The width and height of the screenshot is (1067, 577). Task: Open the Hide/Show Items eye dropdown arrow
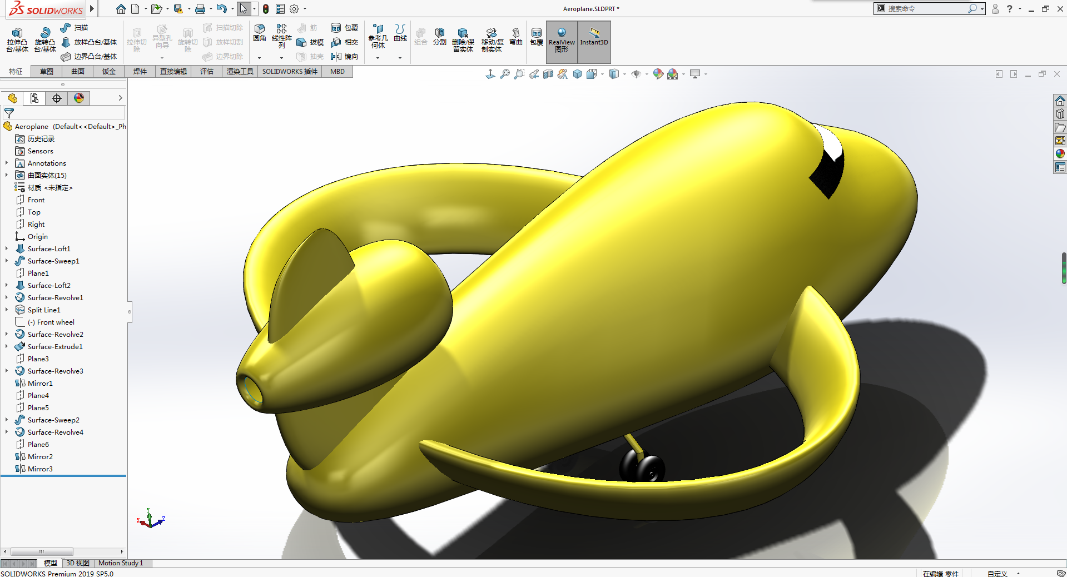[647, 74]
